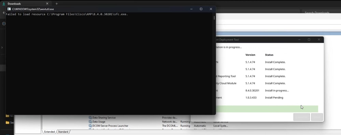341x135 pixels.
Task: Switch to the Extended tab
Action: [x=49, y=132]
